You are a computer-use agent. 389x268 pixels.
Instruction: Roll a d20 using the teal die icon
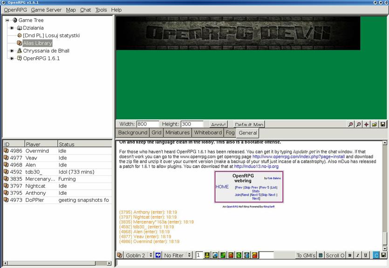[x=247, y=255]
